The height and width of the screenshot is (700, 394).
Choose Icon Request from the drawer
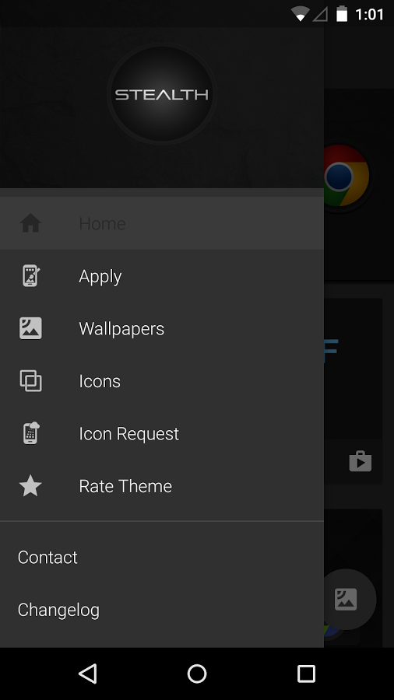[162, 433]
